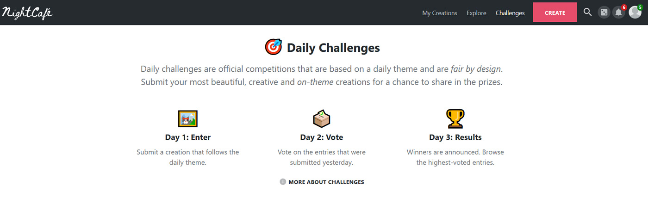Click the target icon beside Daily Challenges

click(273, 47)
